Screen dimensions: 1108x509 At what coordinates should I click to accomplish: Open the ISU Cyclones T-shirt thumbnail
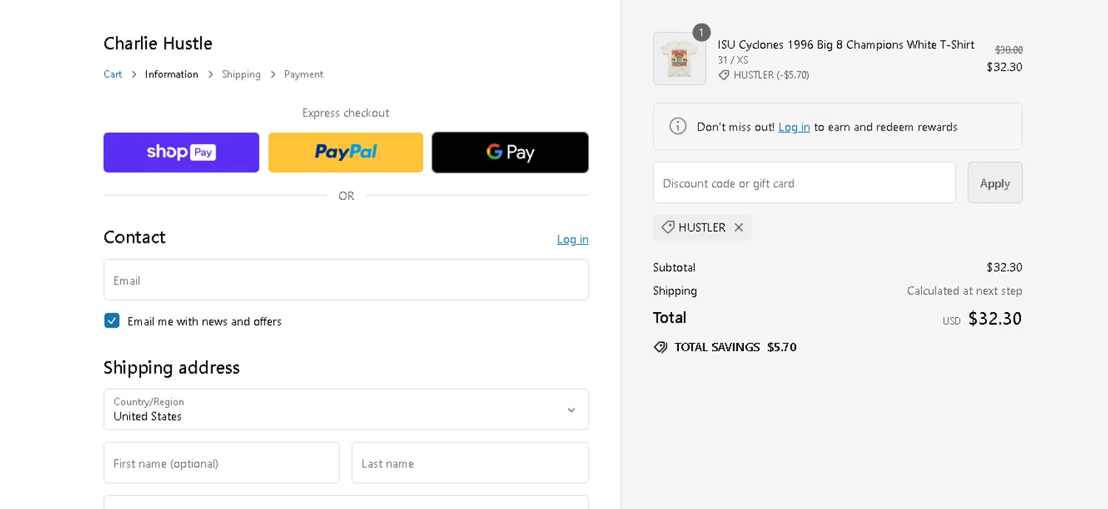pyautogui.click(x=679, y=59)
